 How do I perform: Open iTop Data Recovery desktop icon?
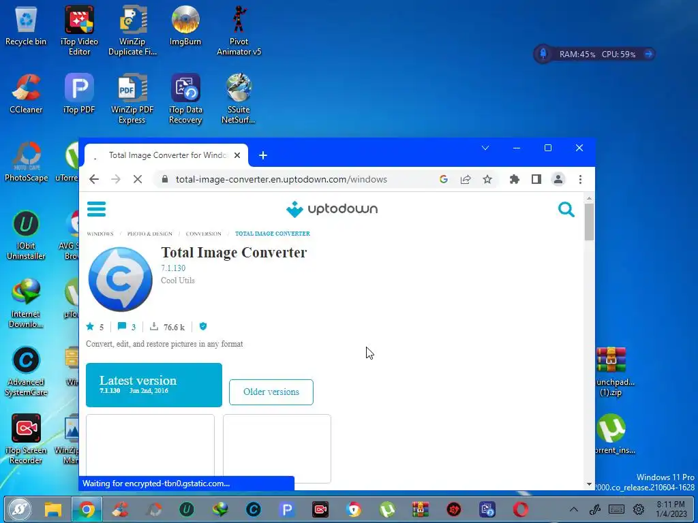click(185, 99)
